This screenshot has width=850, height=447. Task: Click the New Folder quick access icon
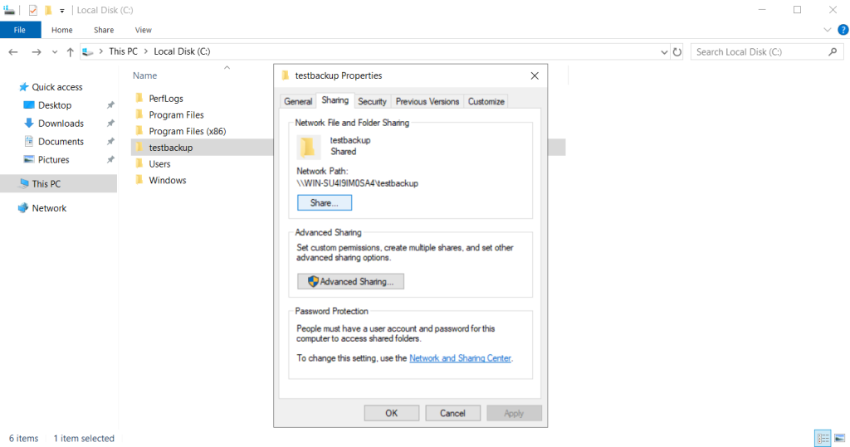point(48,10)
